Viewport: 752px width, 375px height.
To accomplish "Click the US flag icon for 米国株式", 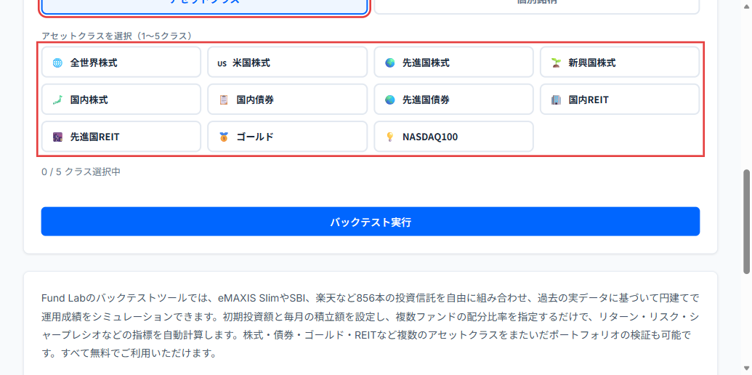I will coord(222,62).
